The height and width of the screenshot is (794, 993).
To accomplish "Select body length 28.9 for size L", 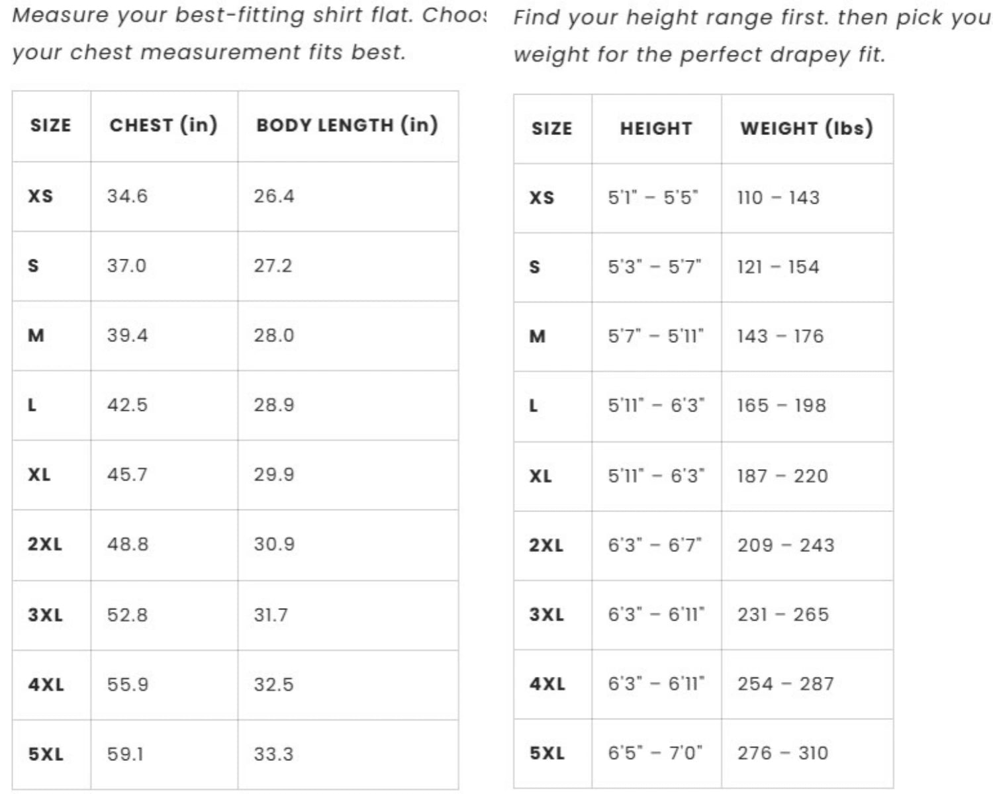I will (273, 405).
